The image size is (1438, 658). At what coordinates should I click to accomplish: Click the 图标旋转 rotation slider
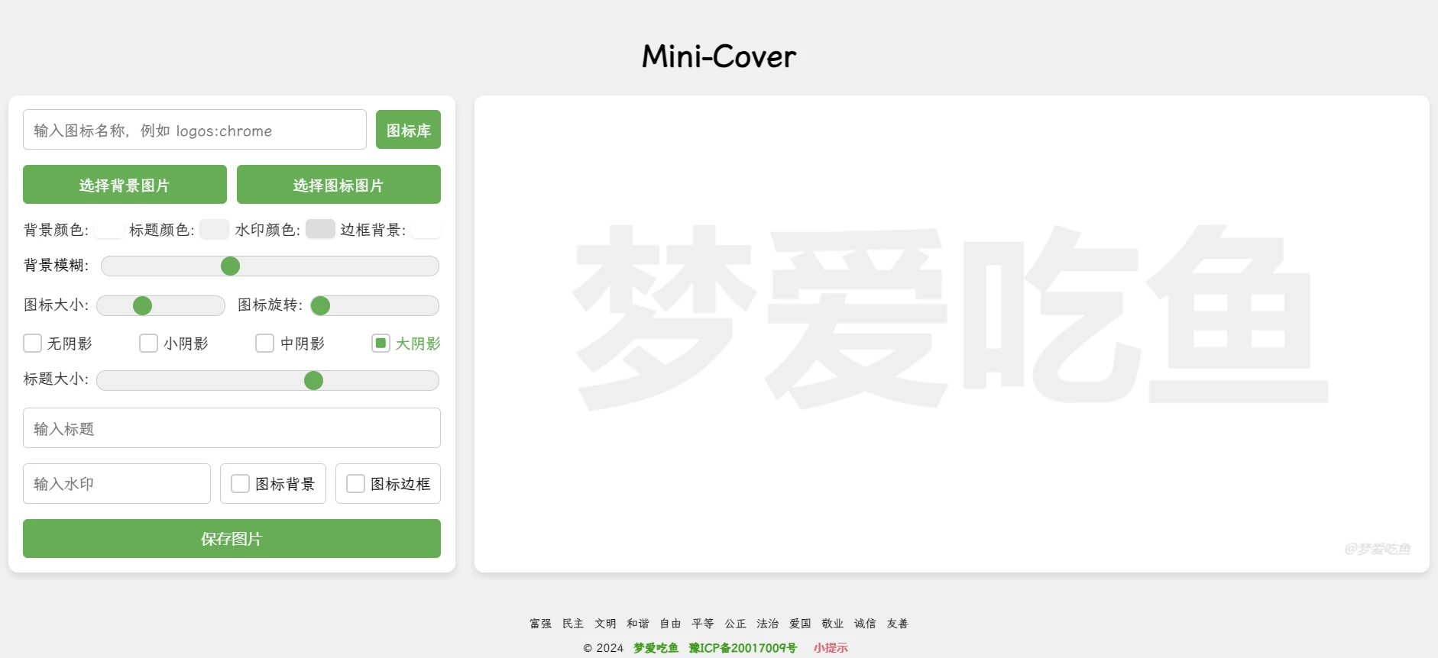tap(321, 306)
